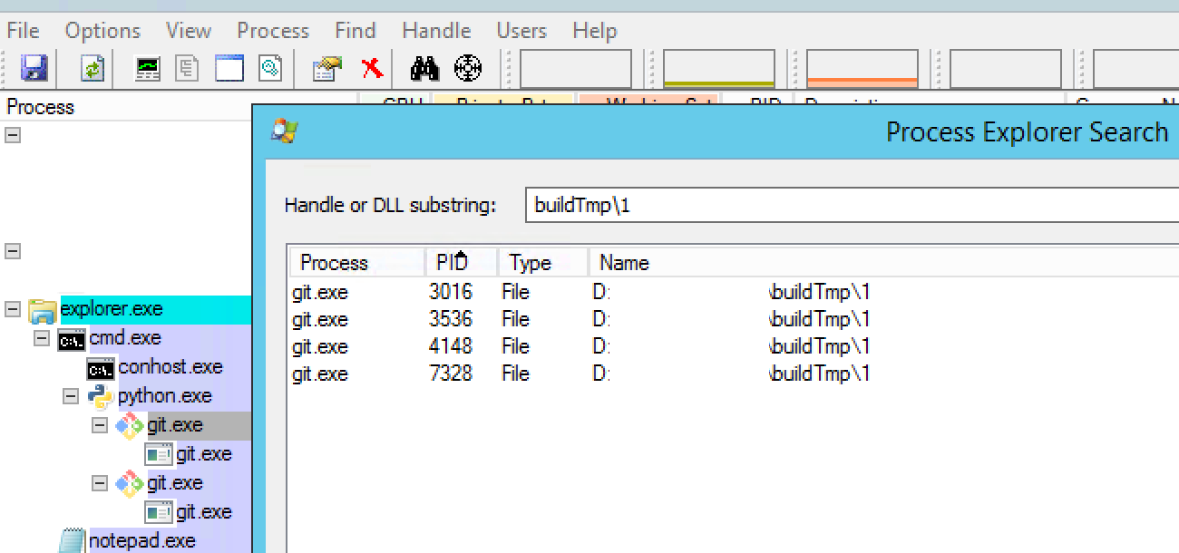Select search result with PID 3536
The image size is (1179, 553).
click(x=734, y=320)
